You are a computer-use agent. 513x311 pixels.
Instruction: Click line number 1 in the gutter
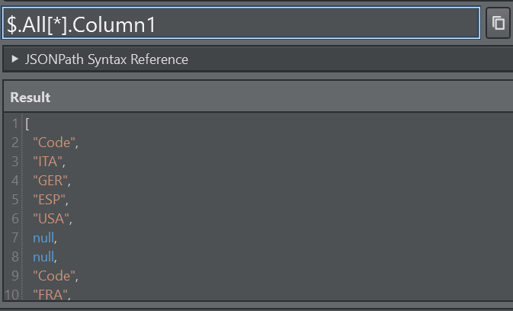point(15,123)
